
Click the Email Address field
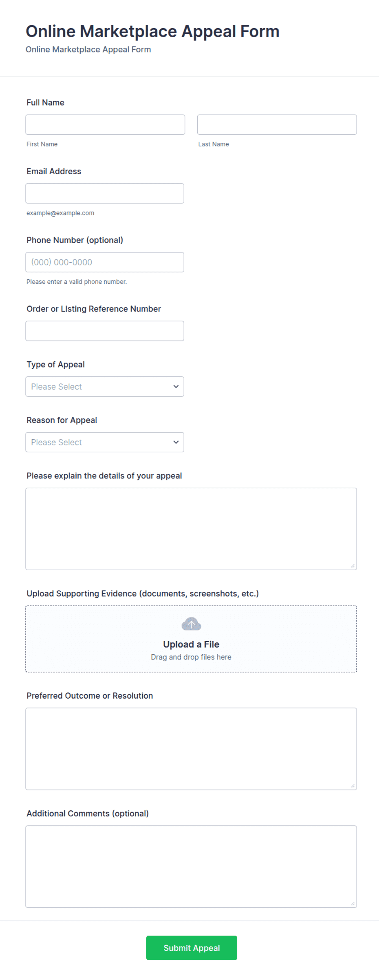point(105,193)
